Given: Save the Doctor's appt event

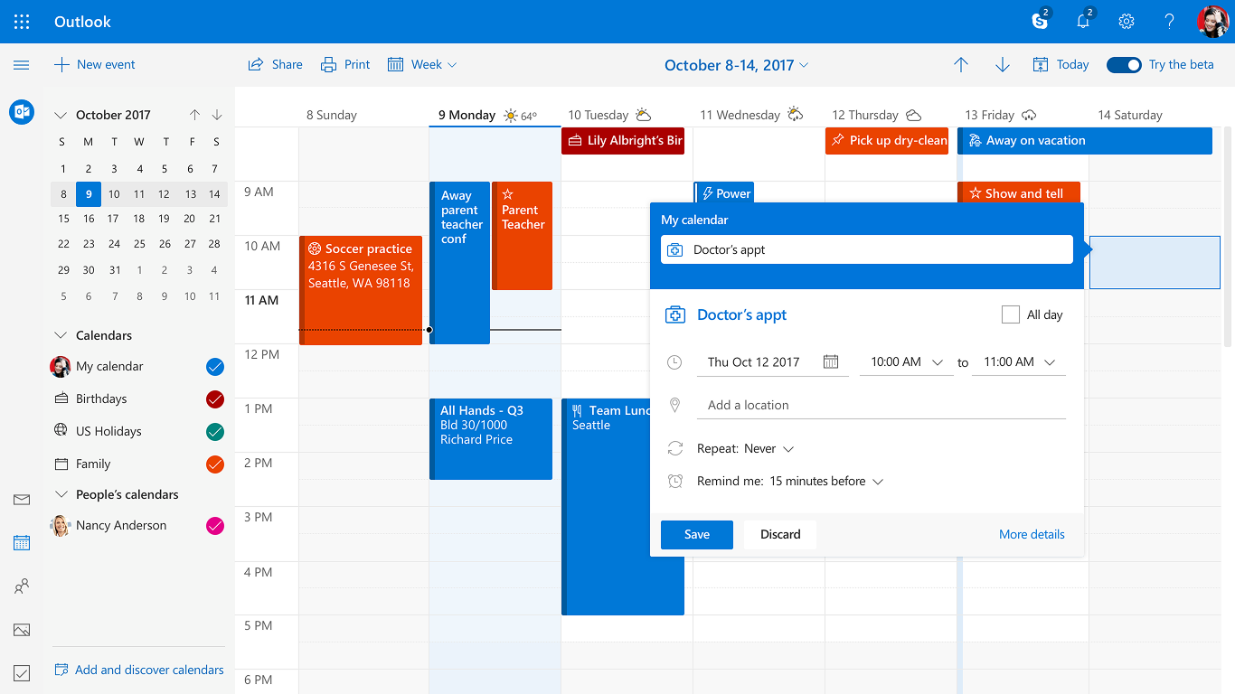Looking at the screenshot, I should (697, 535).
